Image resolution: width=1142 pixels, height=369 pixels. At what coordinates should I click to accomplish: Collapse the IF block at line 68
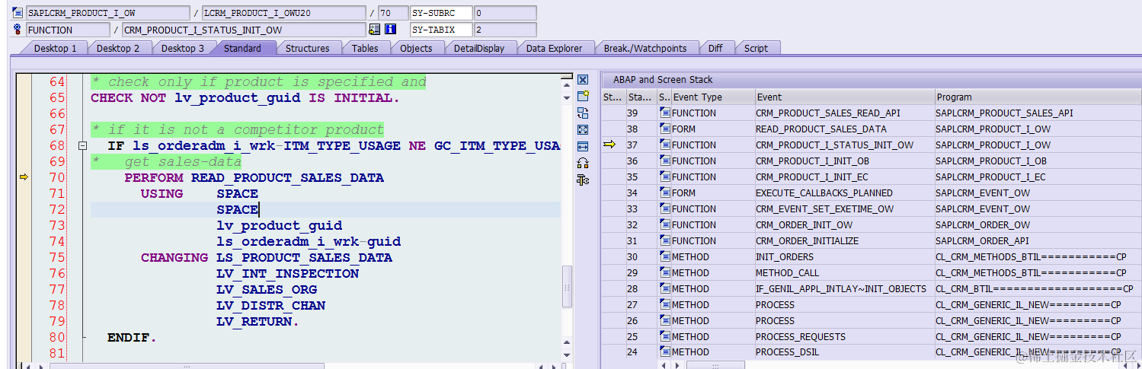(x=83, y=146)
